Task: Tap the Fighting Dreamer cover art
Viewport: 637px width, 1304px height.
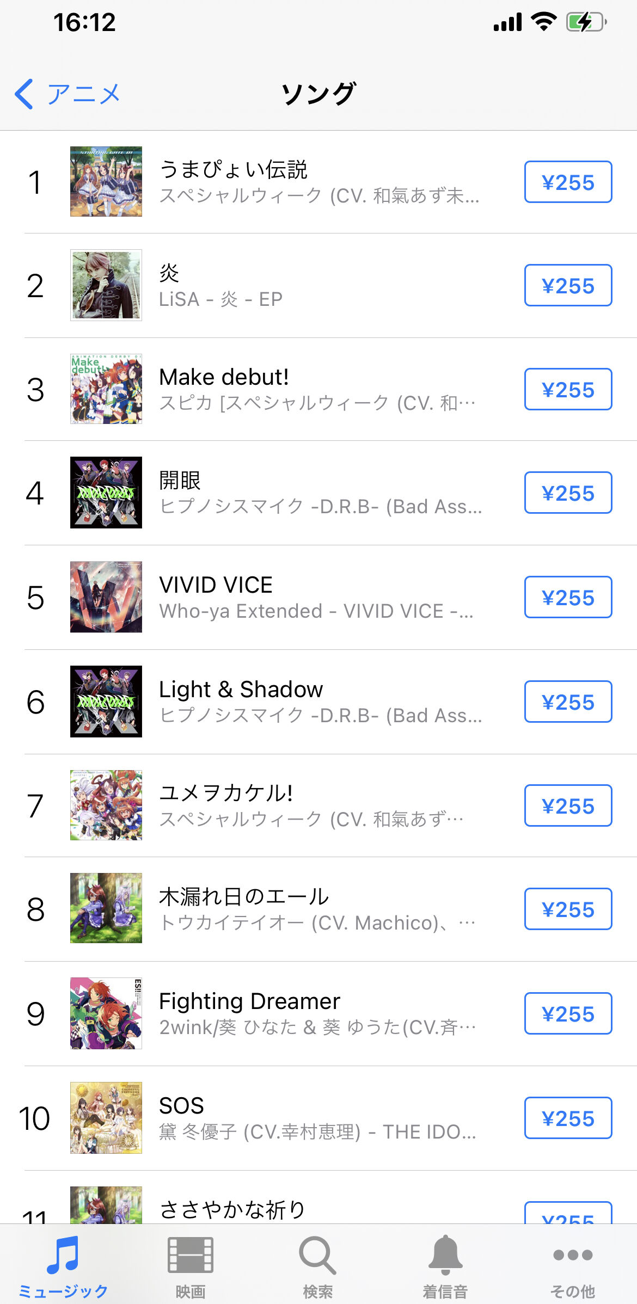Action: (106, 1013)
